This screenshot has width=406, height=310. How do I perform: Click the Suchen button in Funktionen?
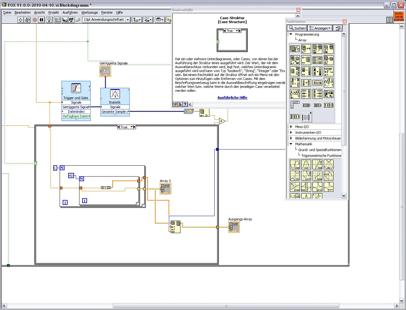pos(297,28)
